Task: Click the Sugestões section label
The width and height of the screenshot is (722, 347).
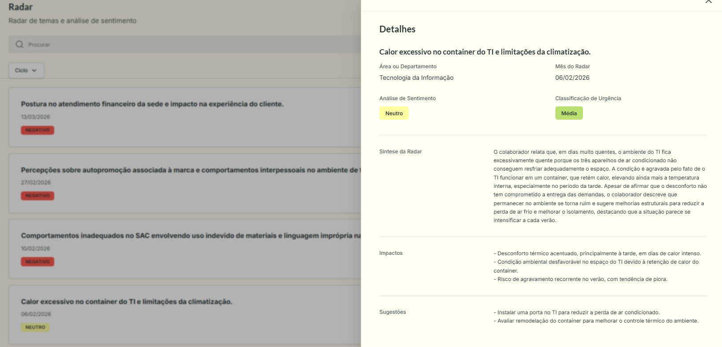Action: 393,312
